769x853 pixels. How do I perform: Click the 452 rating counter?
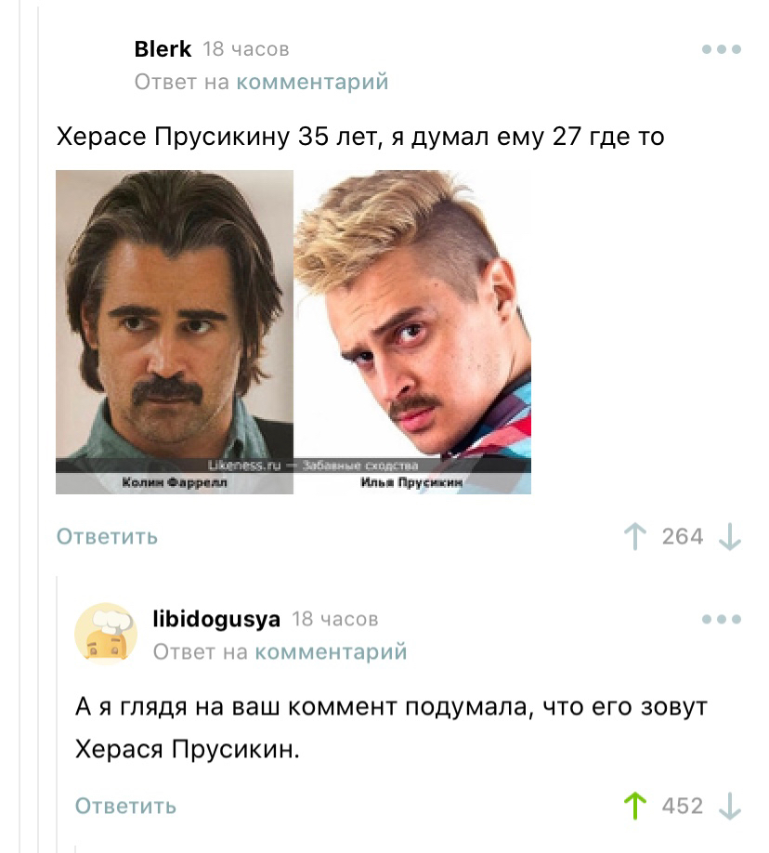click(x=683, y=806)
